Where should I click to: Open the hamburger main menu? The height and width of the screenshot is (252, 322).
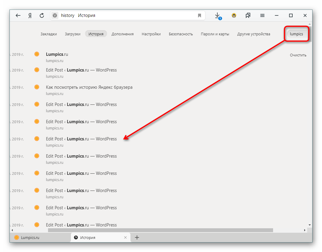coord(262,15)
